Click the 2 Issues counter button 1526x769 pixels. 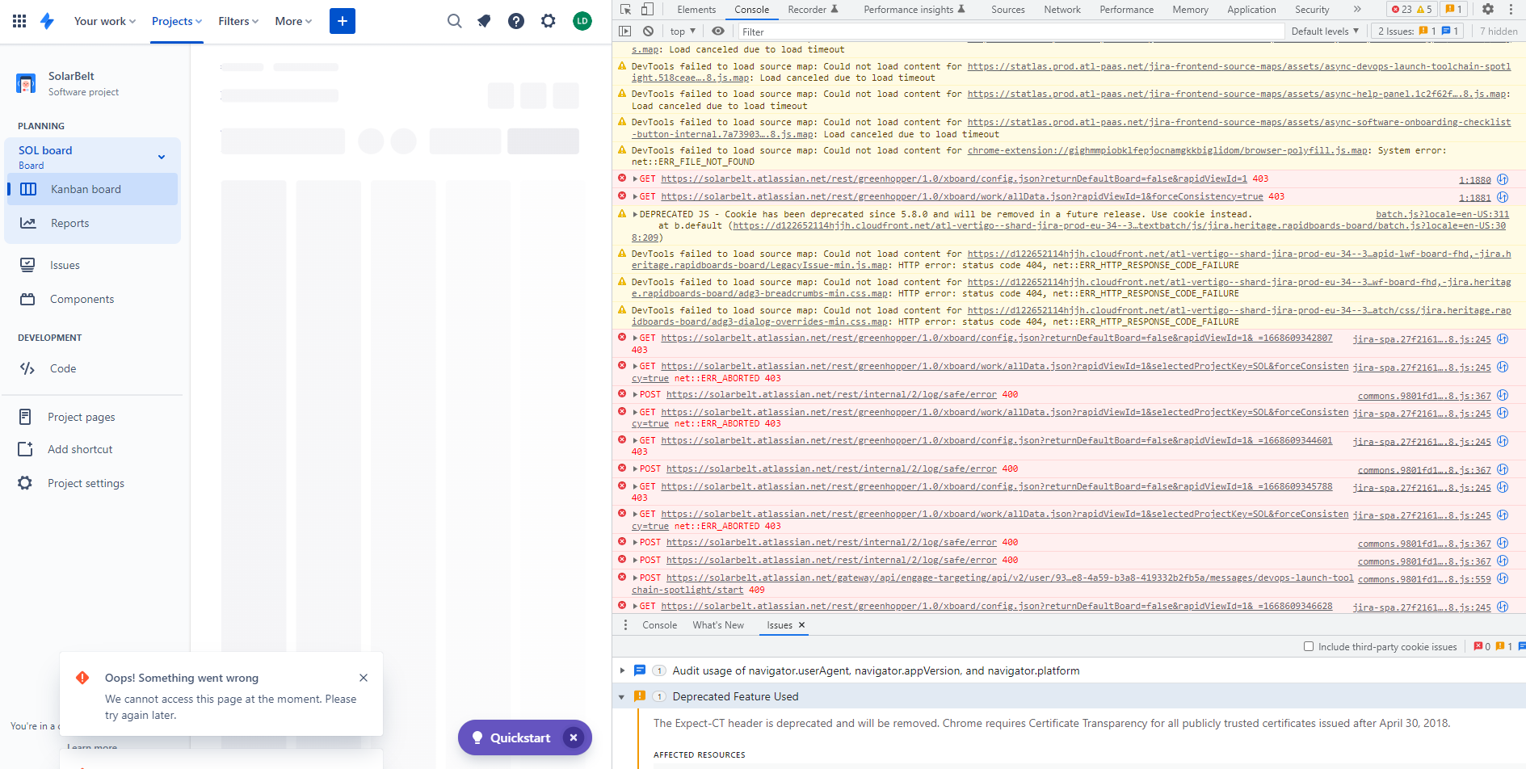pyautogui.click(x=1419, y=32)
